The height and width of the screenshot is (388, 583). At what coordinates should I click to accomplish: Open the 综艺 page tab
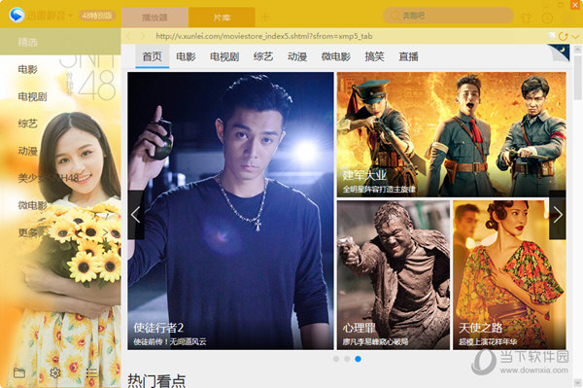(263, 56)
